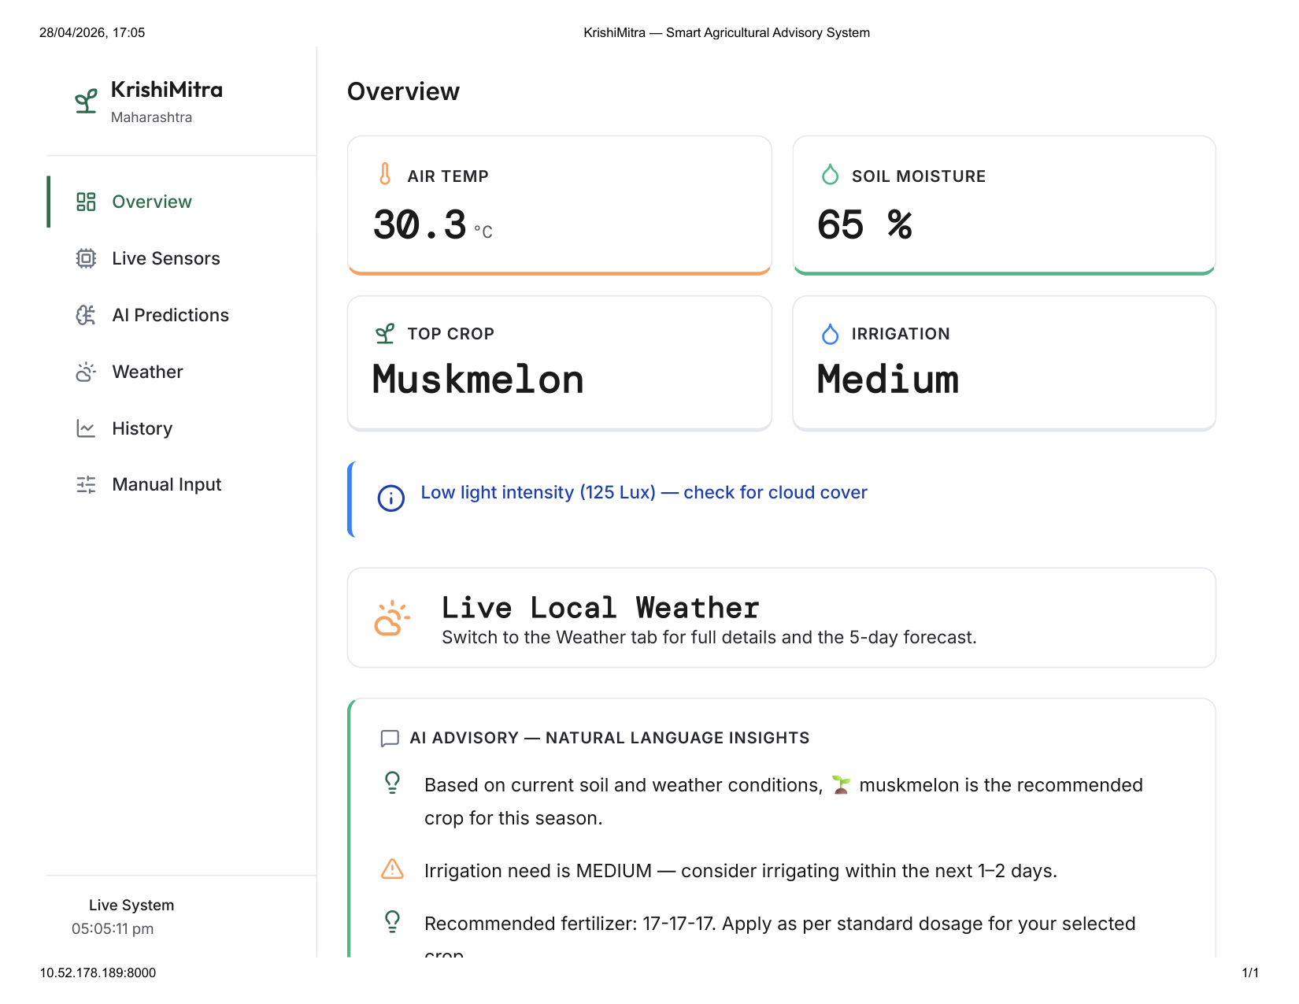Click the AI Predictions brain icon
This screenshot has height=1004, width=1299.
point(86,315)
